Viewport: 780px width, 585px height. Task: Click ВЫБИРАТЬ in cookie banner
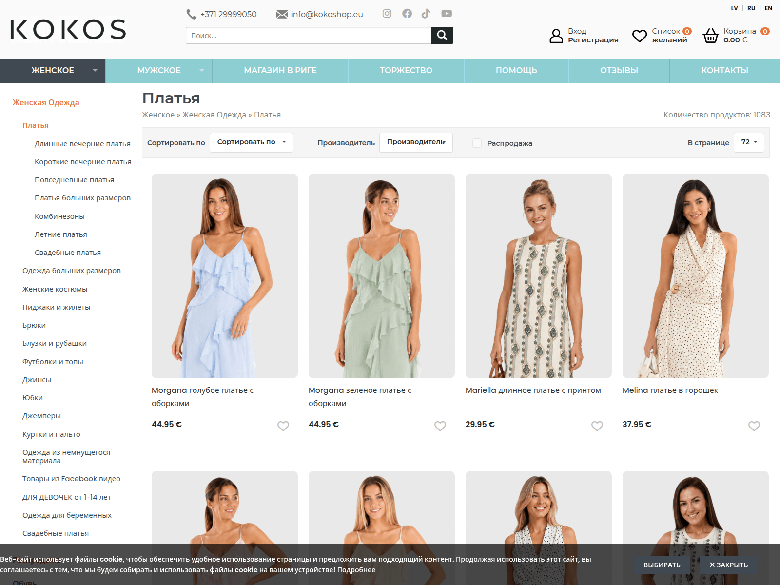click(662, 565)
